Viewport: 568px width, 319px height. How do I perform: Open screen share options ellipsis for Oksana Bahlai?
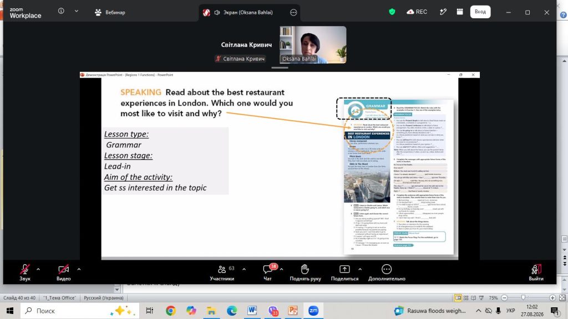tap(293, 12)
